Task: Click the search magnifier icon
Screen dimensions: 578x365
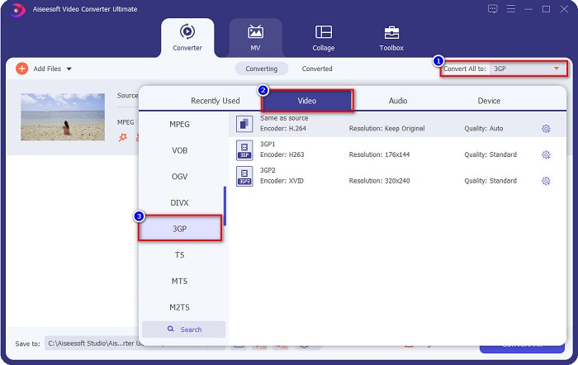Action: (171, 329)
